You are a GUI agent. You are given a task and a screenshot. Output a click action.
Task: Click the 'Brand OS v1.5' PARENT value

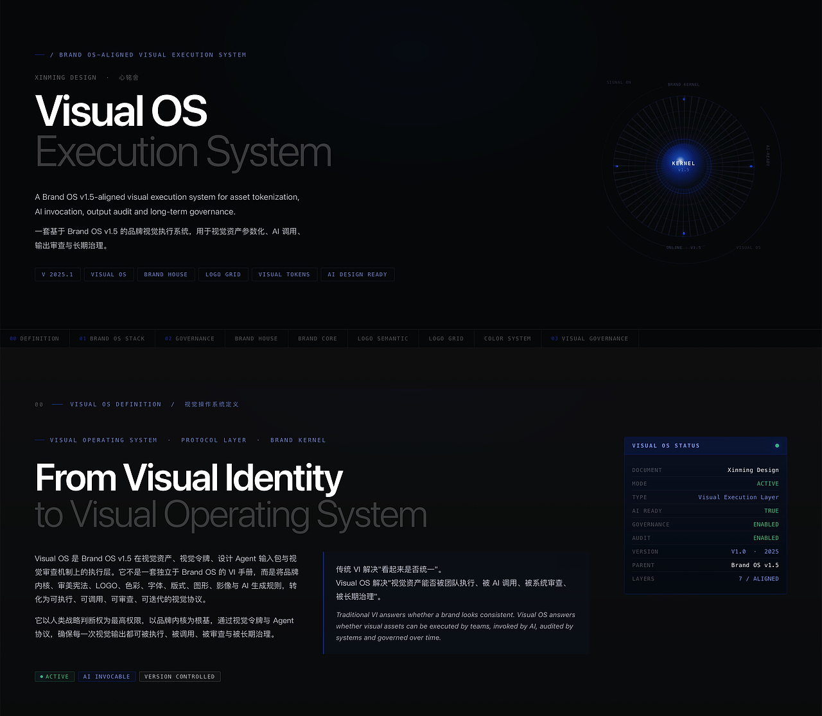click(x=755, y=565)
